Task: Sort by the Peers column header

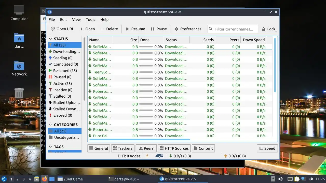Action: point(228,40)
